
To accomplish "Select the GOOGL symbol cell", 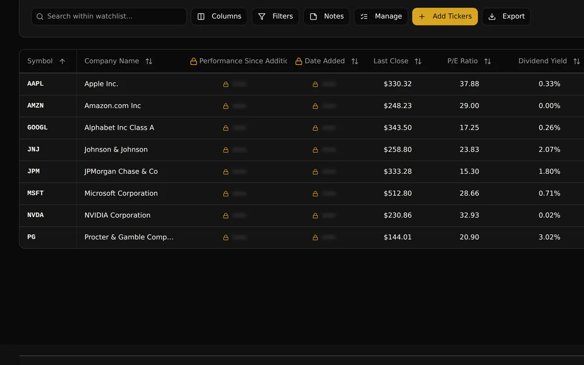I will pos(48,128).
